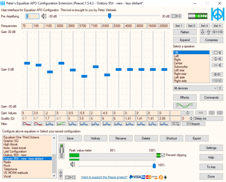This screenshot has width=226, height=182.
Task: Mute volume via speaker icon near volume slider
Action: coord(73,164)
